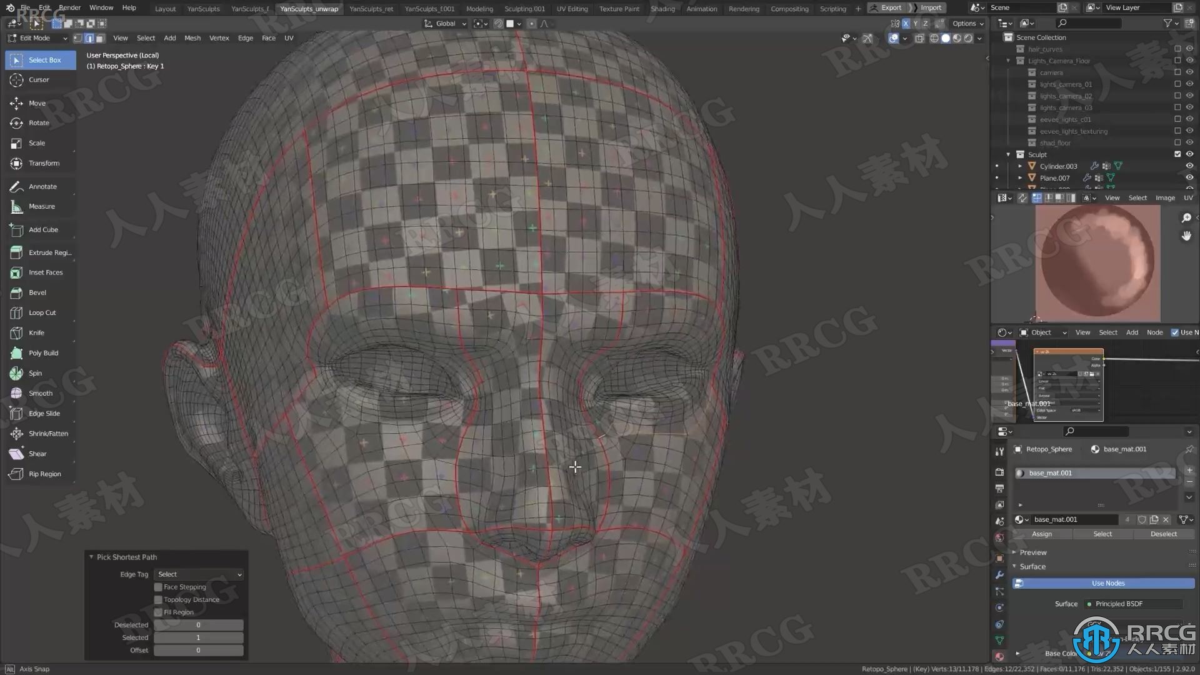Select the Shrink/Fatten tool
The width and height of the screenshot is (1200, 675).
coord(49,432)
